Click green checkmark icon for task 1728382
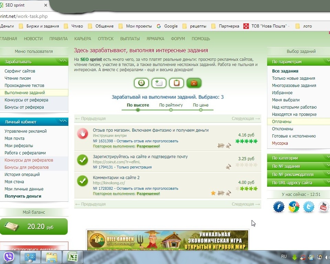 point(83,181)
